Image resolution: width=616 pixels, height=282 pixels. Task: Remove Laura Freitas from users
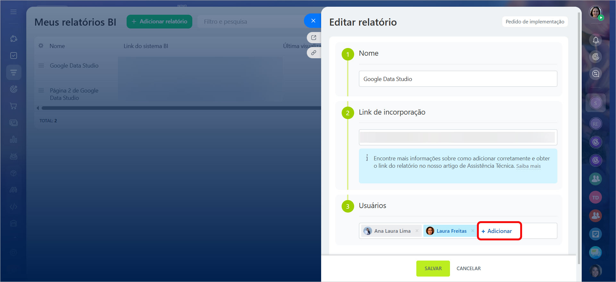[x=472, y=231]
